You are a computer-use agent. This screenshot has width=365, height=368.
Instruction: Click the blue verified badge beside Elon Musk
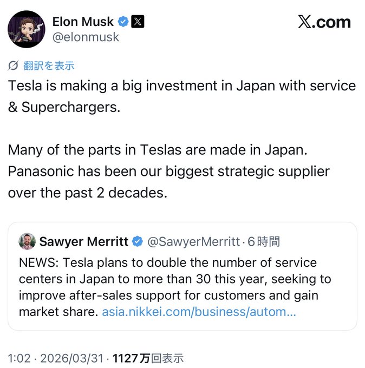coord(123,22)
